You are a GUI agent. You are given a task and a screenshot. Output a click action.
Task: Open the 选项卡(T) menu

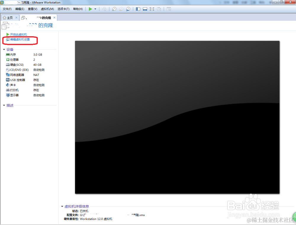pyautogui.click(x=63, y=9)
